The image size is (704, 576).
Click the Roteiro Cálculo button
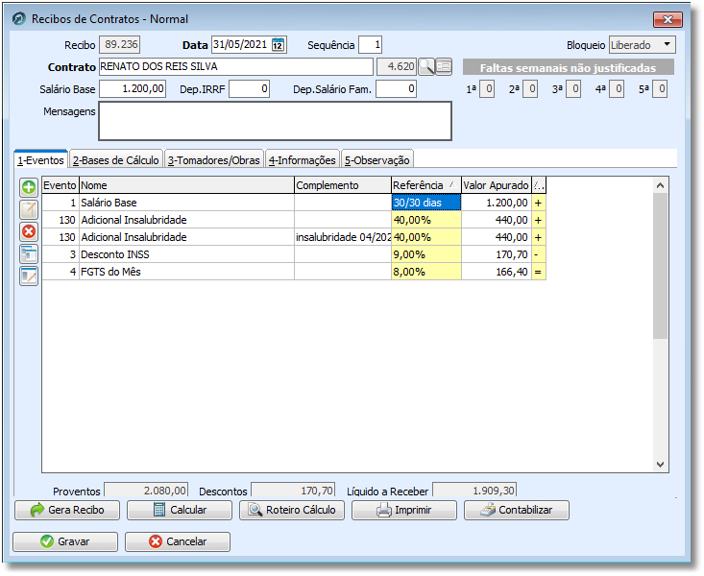292,511
